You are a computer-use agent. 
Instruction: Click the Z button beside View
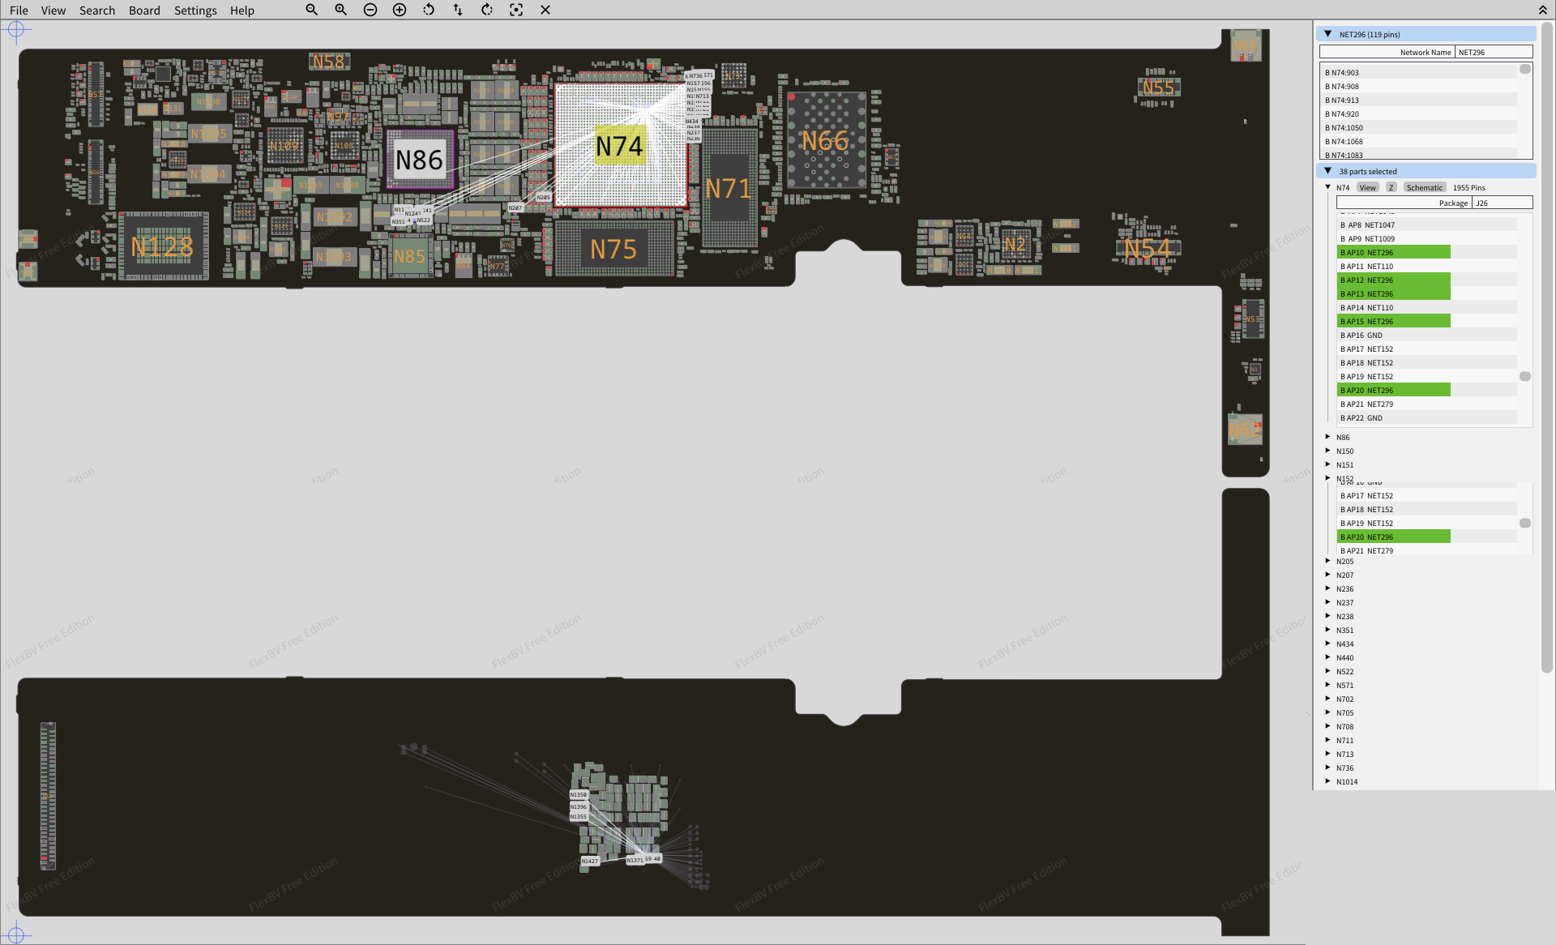tap(1391, 187)
